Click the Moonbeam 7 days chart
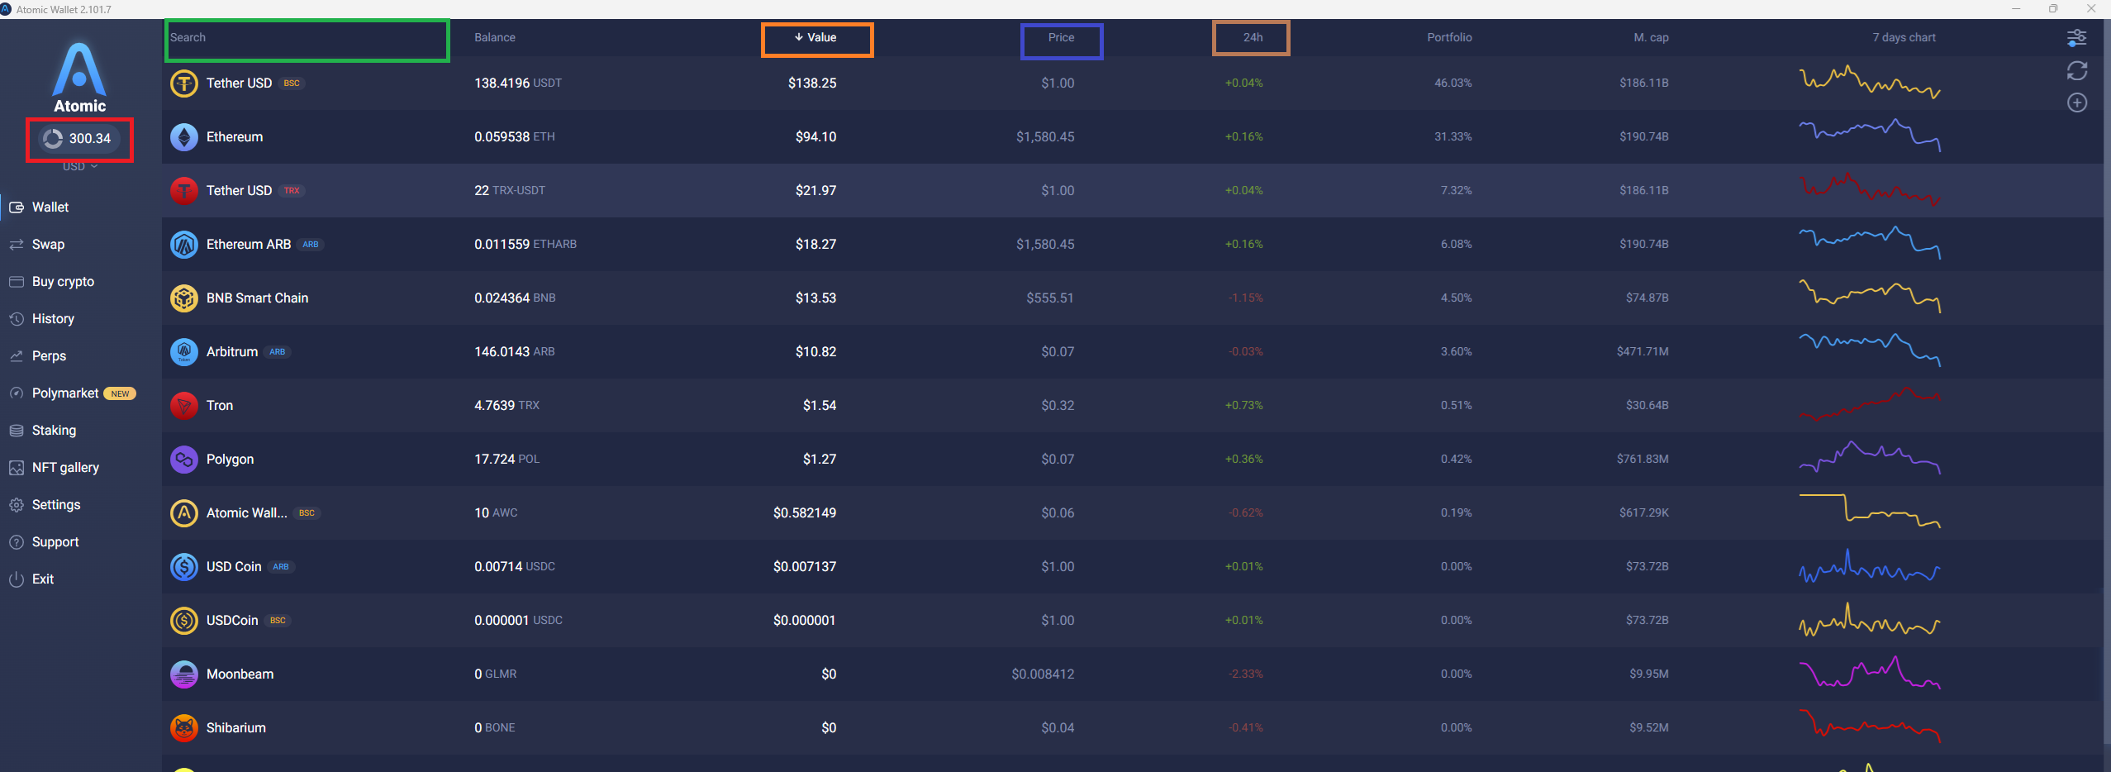2111x772 pixels. (1870, 673)
